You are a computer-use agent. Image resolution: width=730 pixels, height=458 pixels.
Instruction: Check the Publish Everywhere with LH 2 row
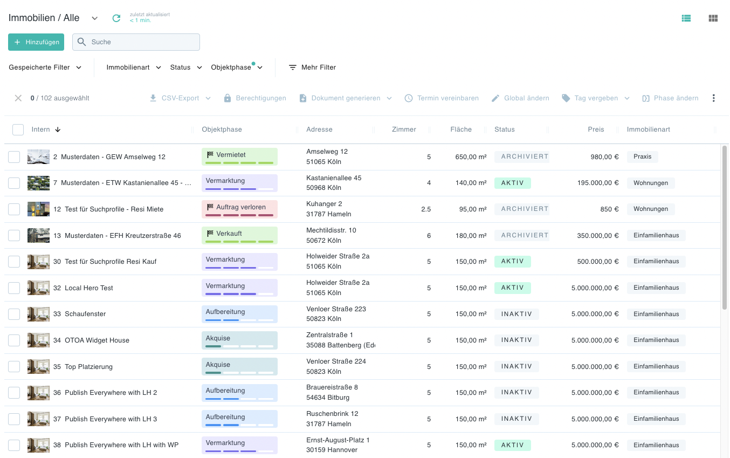[x=14, y=393]
